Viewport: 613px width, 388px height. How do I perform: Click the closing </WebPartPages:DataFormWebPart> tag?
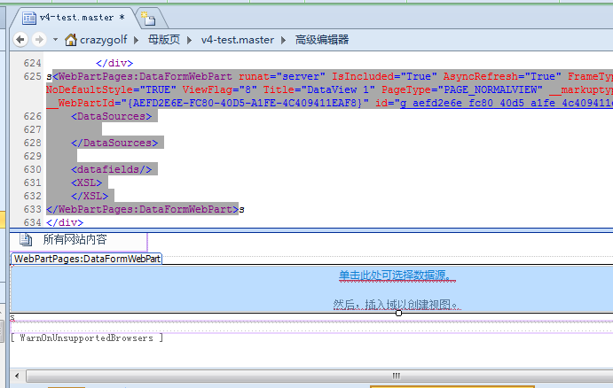(x=142, y=209)
